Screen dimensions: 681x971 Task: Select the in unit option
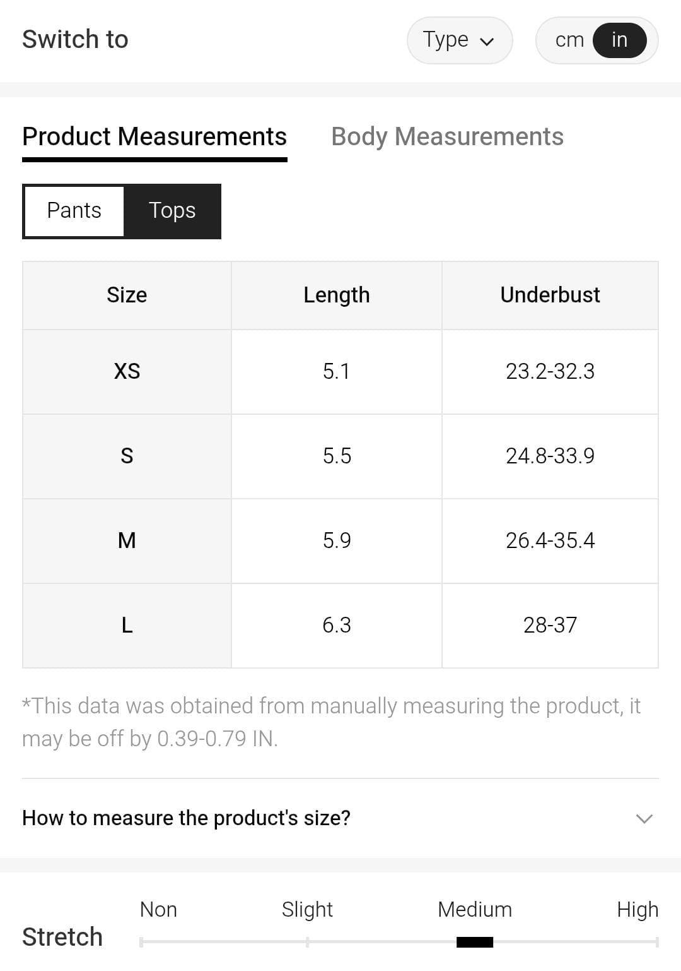pos(619,40)
